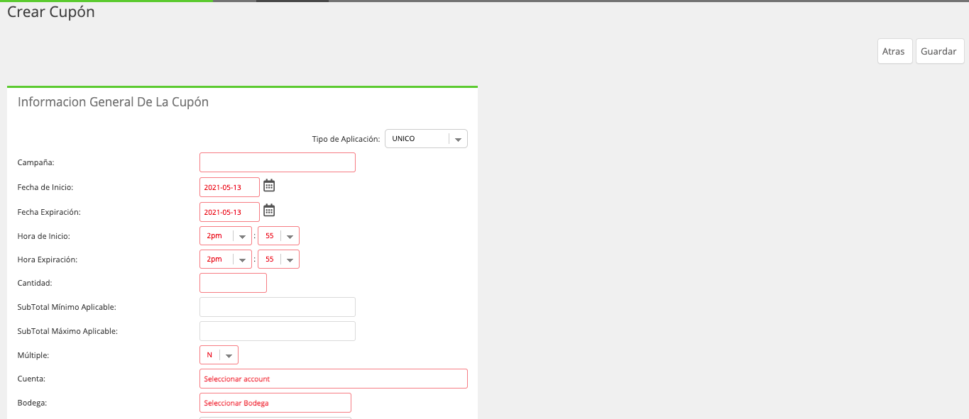The width and height of the screenshot is (969, 419).
Task: Click the Cantidad label
Action: [35, 283]
